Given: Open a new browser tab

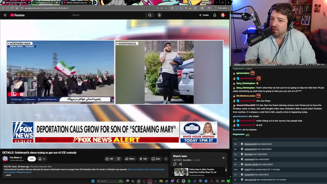Looking at the screenshot, I should point(95,3).
